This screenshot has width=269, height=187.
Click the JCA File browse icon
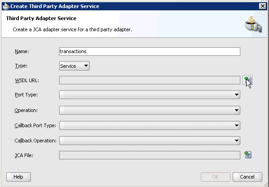(x=248, y=155)
